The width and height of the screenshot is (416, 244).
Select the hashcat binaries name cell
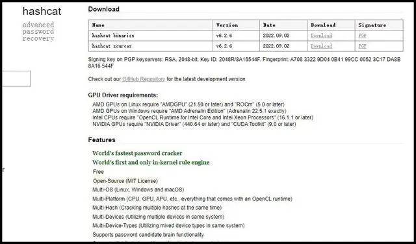[x=150, y=36]
